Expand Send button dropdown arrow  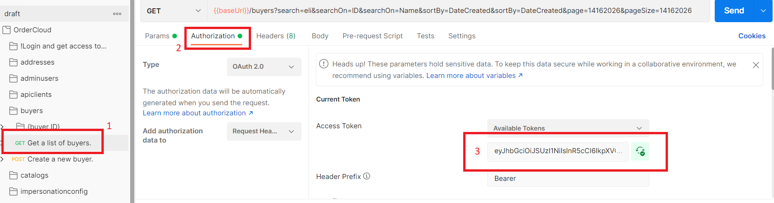[x=763, y=11]
